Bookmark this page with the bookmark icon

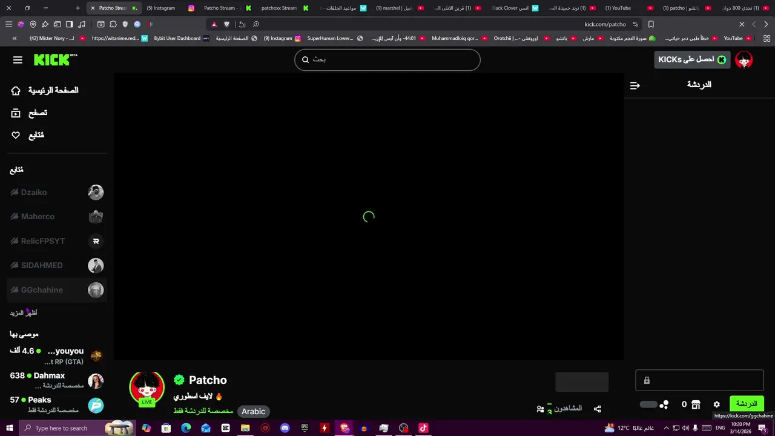pos(651,24)
